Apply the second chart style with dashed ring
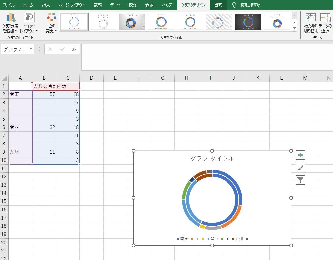 103,22
